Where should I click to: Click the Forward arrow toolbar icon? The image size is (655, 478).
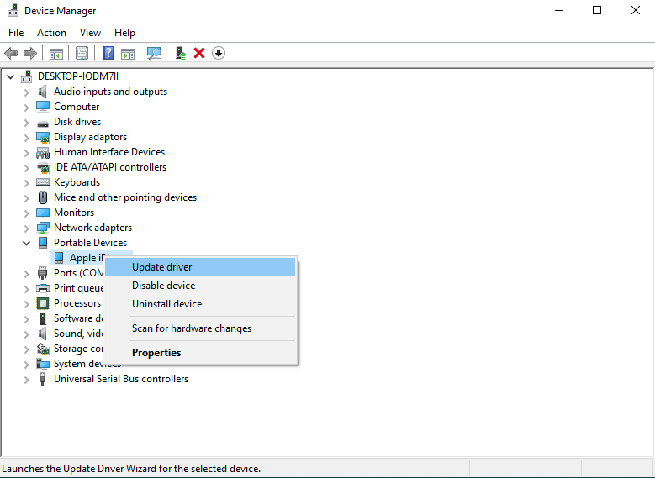click(x=30, y=53)
